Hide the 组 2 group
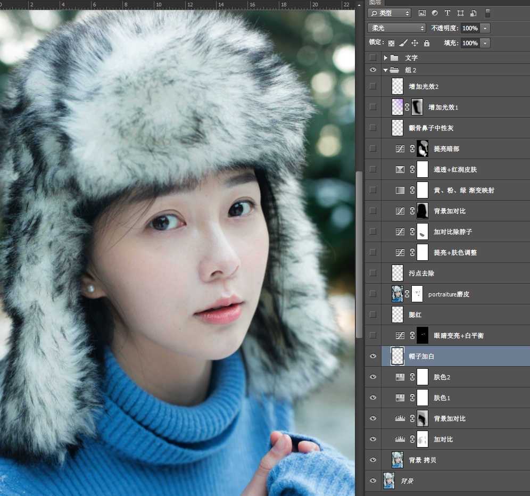 click(x=373, y=70)
